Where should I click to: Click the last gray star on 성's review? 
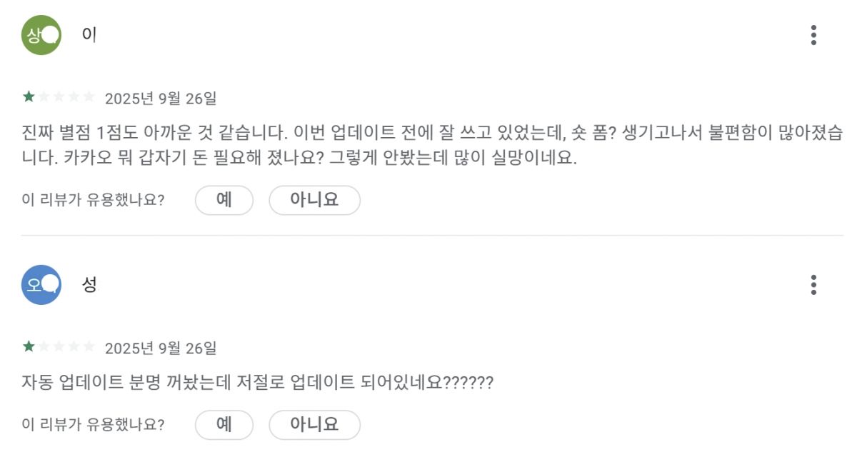click(x=89, y=347)
